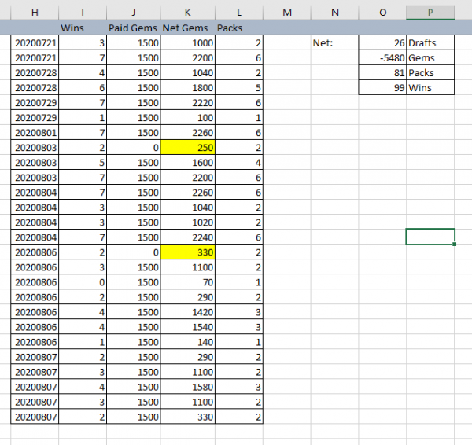472x445 pixels.
Task: Select the cell containing -5480
Action: point(382,57)
